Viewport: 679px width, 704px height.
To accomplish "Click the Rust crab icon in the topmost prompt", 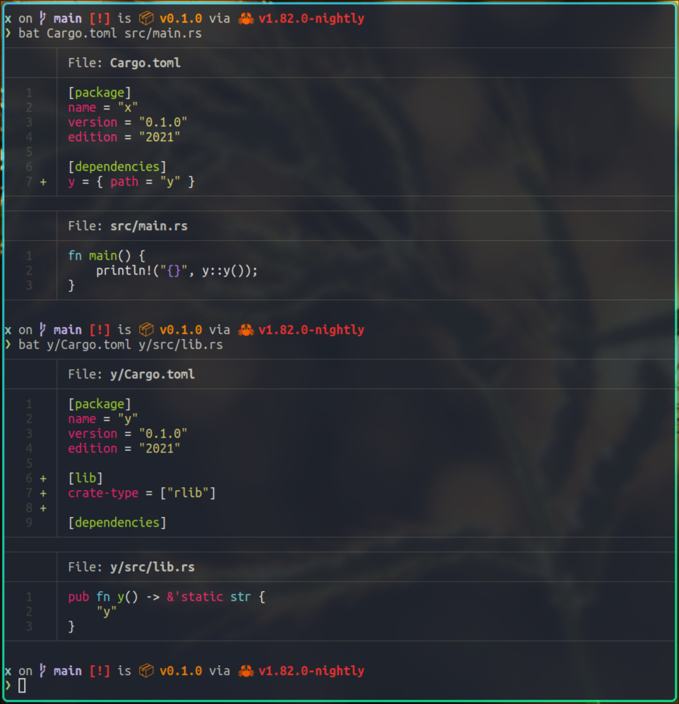I will point(246,18).
